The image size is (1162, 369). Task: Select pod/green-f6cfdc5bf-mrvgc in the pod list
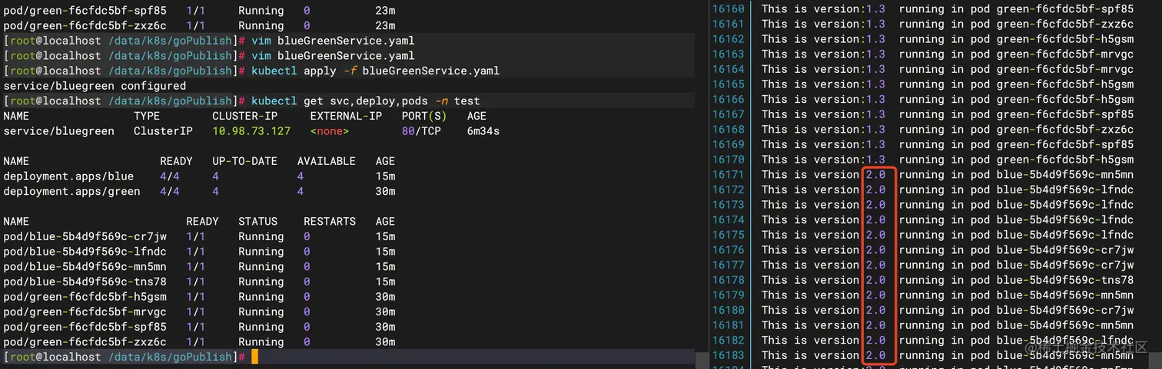tap(85, 311)
